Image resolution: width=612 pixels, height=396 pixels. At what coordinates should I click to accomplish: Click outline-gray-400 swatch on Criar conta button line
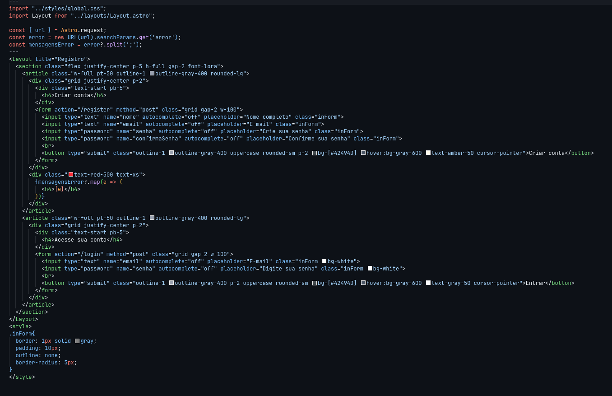click(x=172, y=153)
